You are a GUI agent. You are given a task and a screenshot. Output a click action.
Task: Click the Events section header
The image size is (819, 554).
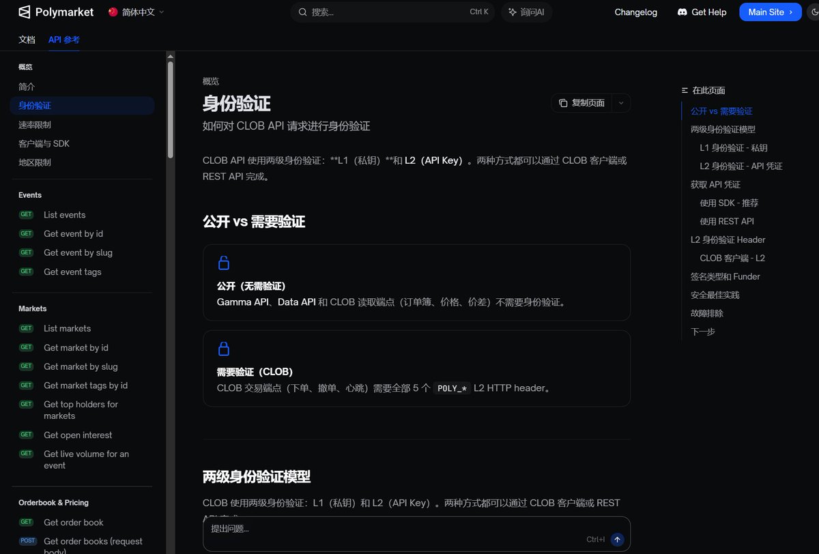click(30, 195)
